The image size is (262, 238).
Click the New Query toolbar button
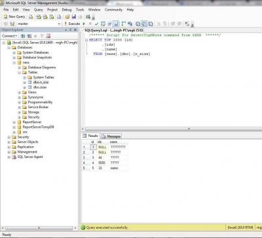(14, 16)
